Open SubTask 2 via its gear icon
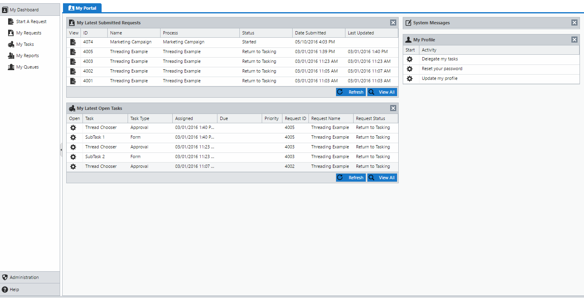This screenshot has height=298, width=584. tap(73, 157)
